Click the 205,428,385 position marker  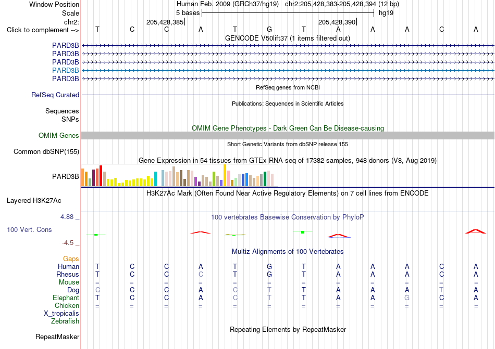click(x=165, y=22)
